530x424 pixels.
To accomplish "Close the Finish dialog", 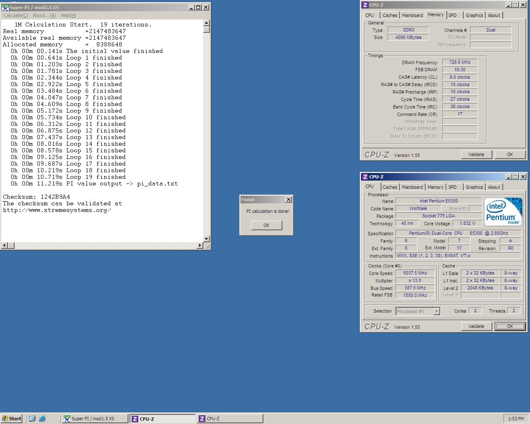I will (x=289, y=200).
